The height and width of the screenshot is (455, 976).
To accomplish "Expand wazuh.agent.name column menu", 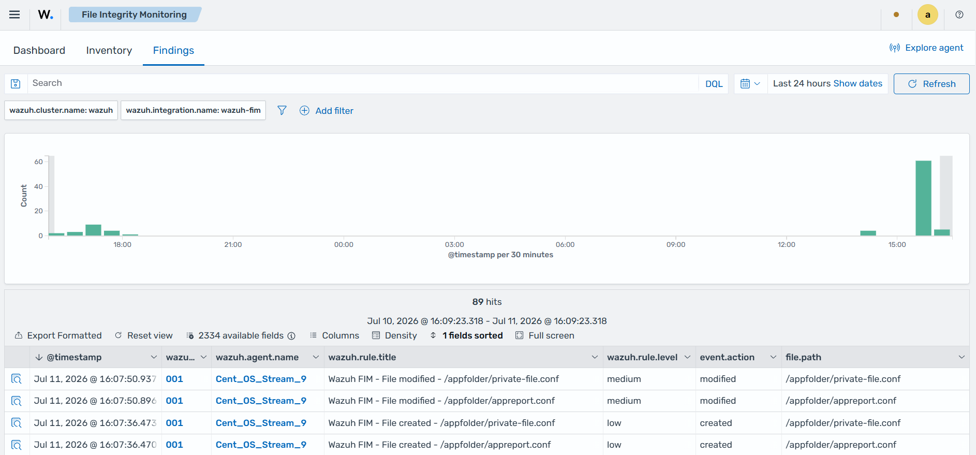I will coord(316,357).
